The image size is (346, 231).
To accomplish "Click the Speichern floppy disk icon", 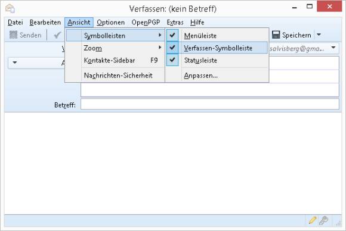I will (x=276, y=35).
